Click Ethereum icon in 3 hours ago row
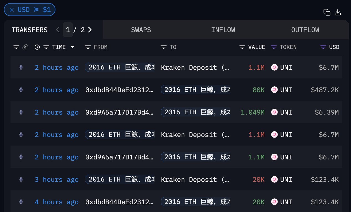The image size is (351, 212). pyautogui.click(x=21, y=179)
